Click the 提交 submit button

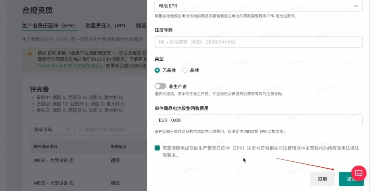[351, 179]
